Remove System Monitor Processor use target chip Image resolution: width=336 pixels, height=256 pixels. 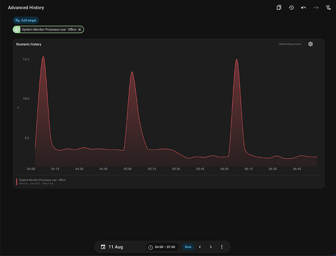point(80,30)
